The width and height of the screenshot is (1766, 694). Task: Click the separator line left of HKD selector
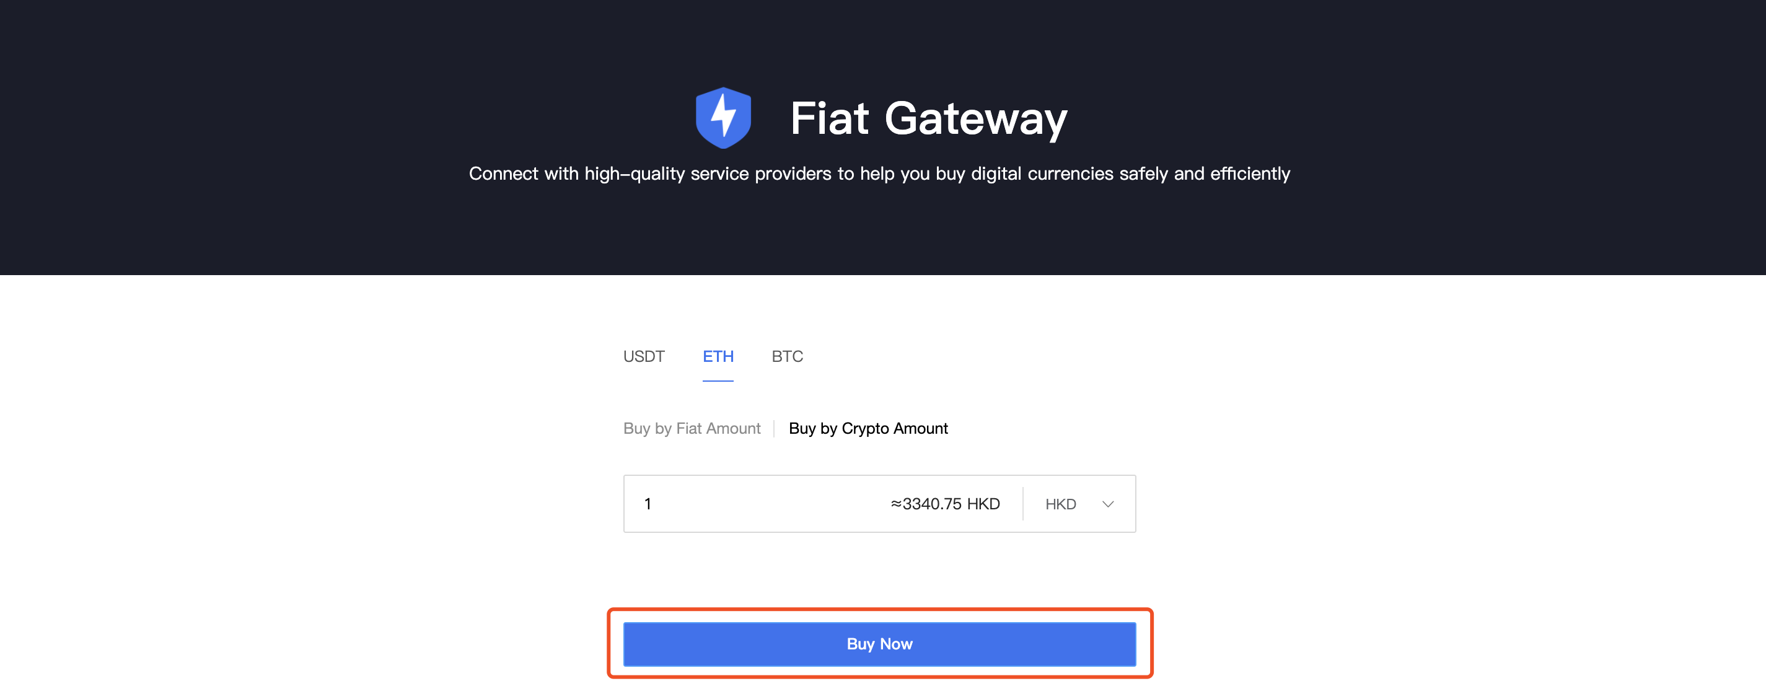tap(1022, 504)
